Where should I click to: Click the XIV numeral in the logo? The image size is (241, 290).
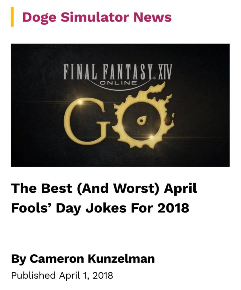(164, 72)
